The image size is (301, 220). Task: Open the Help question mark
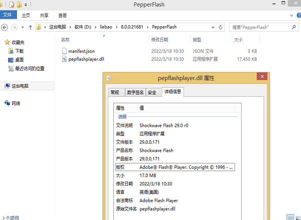(x=299, y=16)
